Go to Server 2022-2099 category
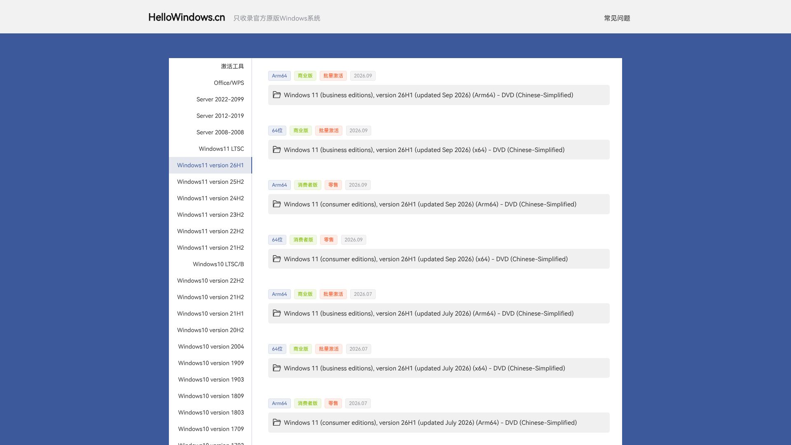791x445 pixels. 210,99
